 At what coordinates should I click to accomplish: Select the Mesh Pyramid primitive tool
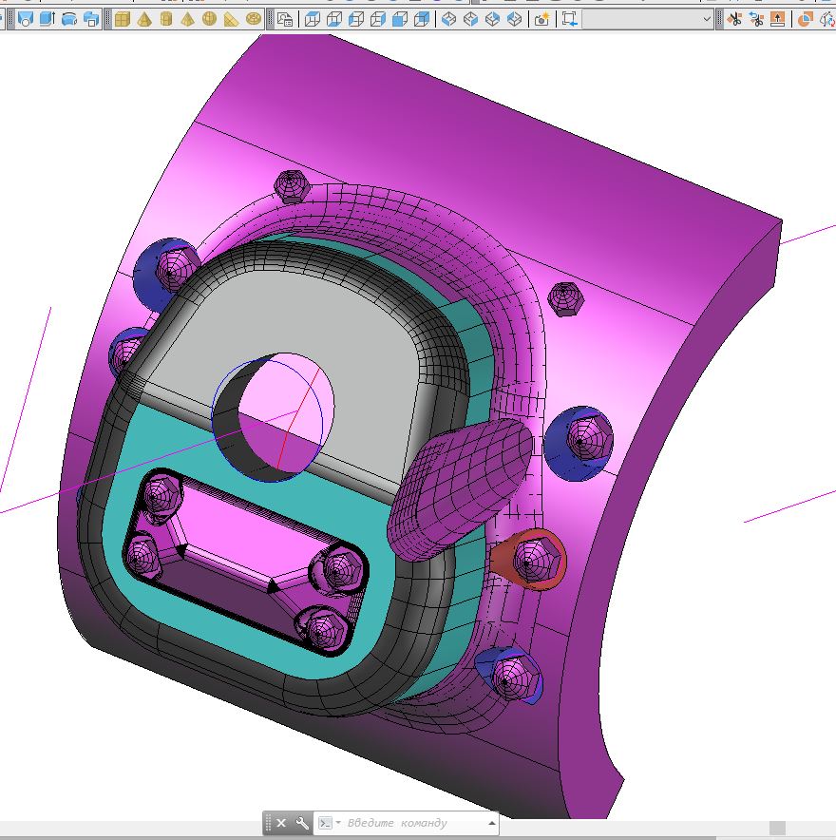[x=187, y=20]
